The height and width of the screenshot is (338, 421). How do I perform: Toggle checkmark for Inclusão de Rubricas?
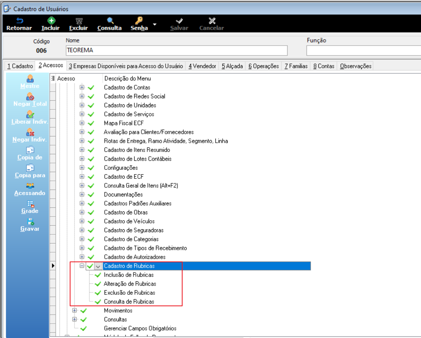(98, 275)
